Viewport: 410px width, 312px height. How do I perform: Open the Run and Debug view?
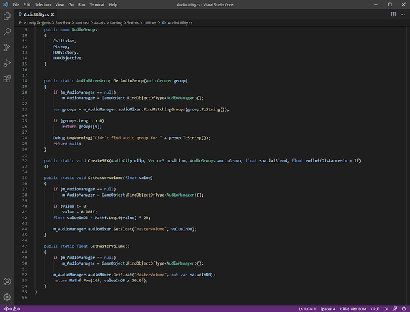[x=7, y=63]
